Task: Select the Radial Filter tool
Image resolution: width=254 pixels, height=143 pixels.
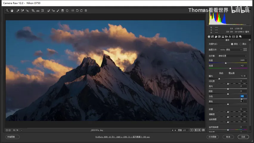Action: click(x=67, y=10)
